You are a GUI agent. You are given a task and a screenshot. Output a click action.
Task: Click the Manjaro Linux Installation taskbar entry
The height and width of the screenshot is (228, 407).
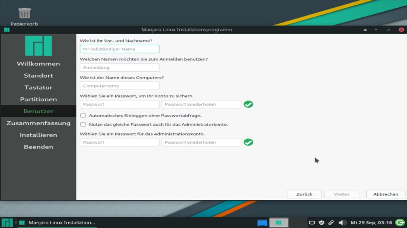pos(58,222)
